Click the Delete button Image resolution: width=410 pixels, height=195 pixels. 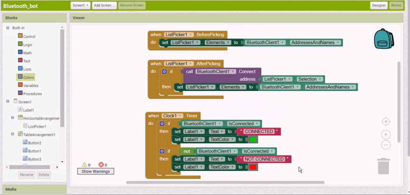(x=44, y=175)
